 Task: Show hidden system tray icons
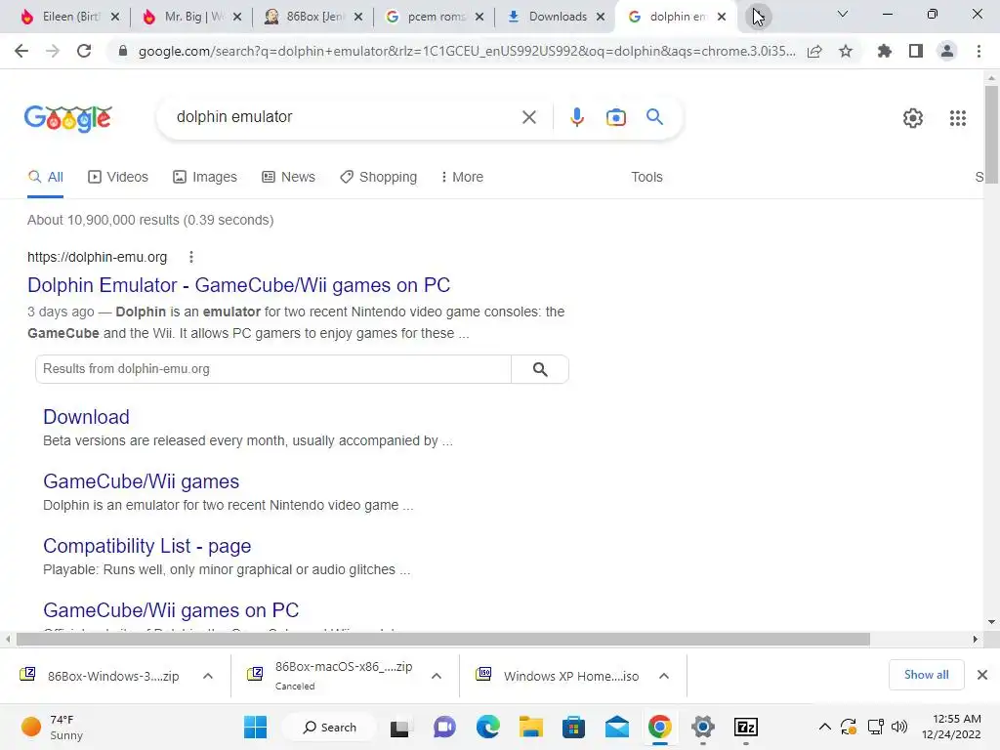coord(824,727)
